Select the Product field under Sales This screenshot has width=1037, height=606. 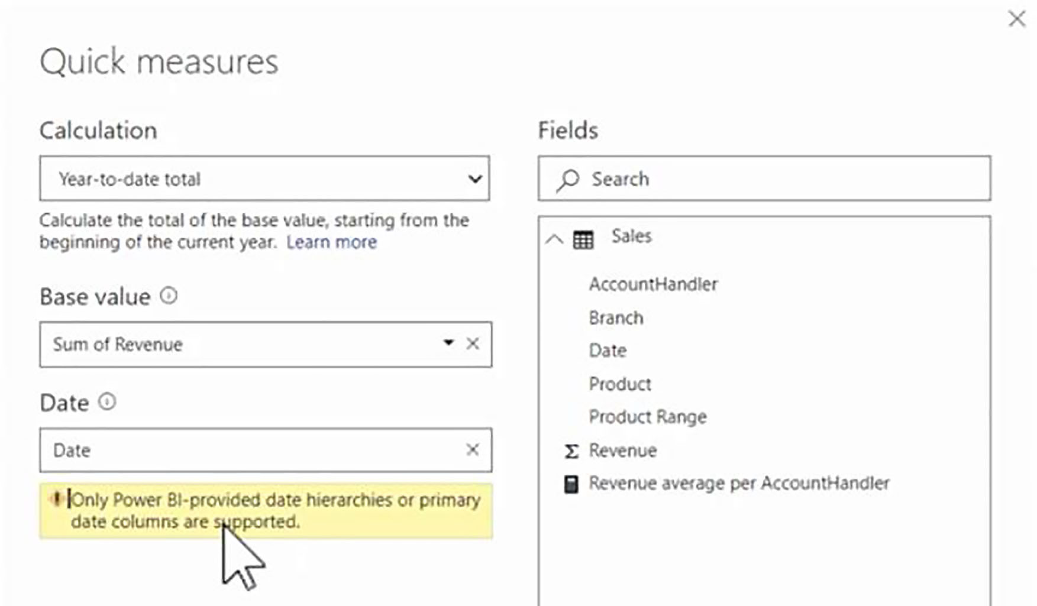620,384
